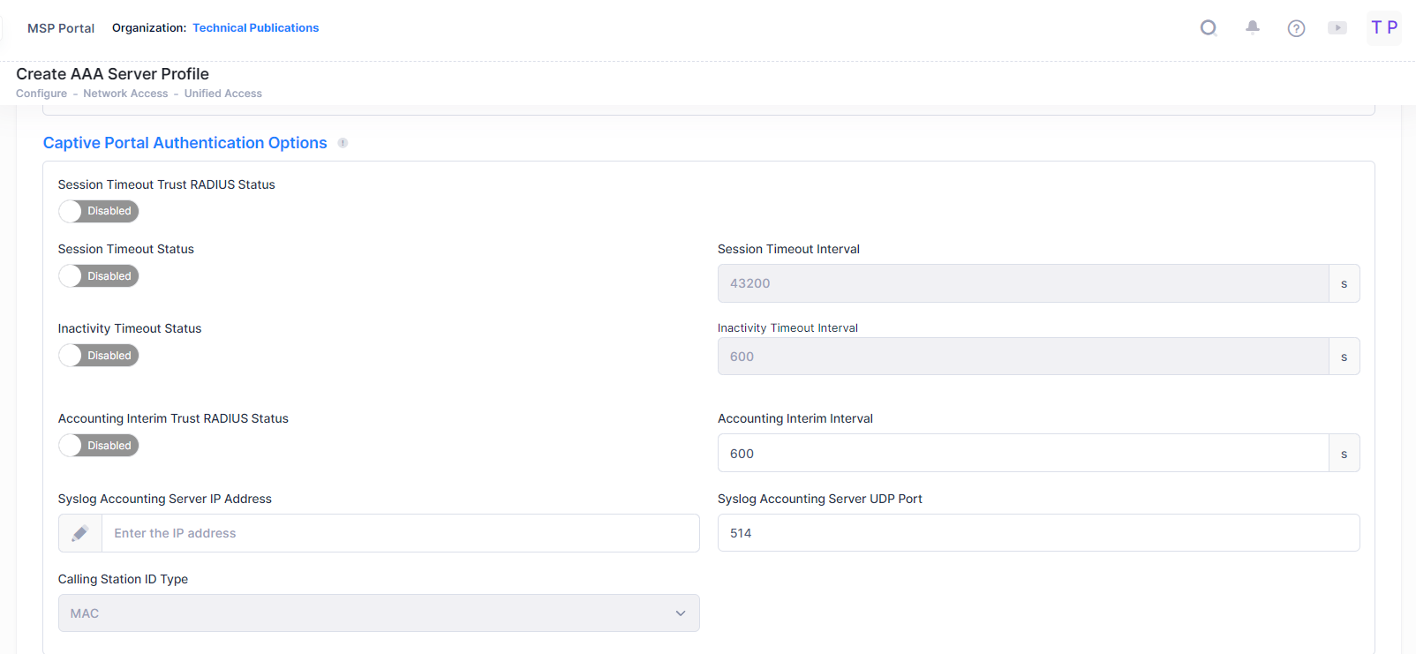Open the MSP Portal link

tap(61, 28)
